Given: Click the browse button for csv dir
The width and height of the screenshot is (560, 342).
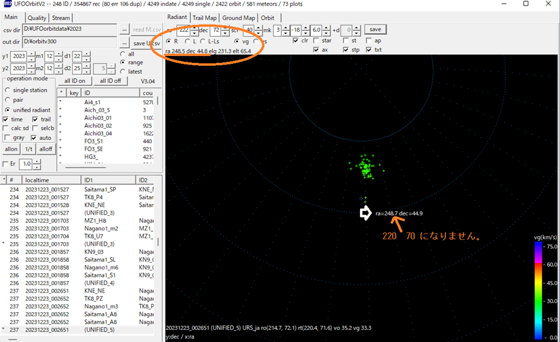Looking at the screenshot, I should (124, 29).
